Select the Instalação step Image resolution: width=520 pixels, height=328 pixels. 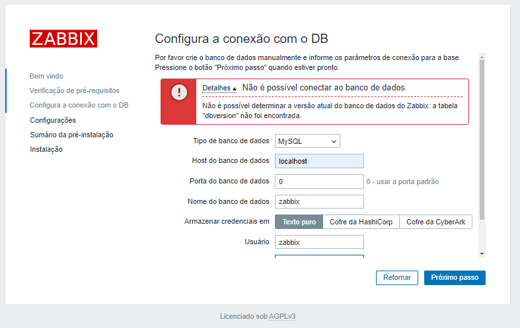(46, 149)
